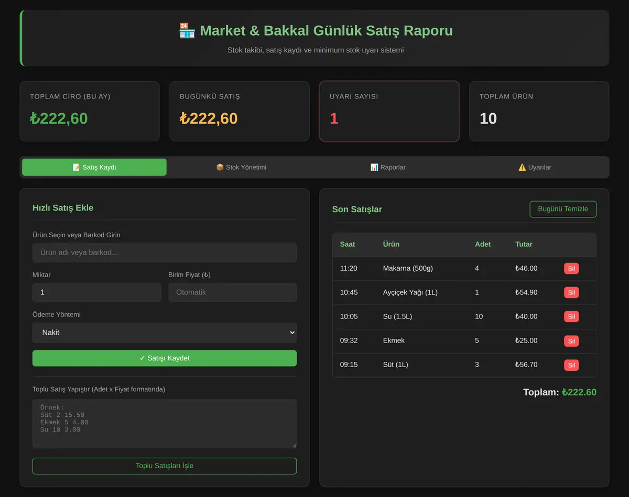Screen dimensions: 629x497
Task: Open the Ödeme Yöntemi dropdown showing Nakit
Action: (x=165, y=333)
